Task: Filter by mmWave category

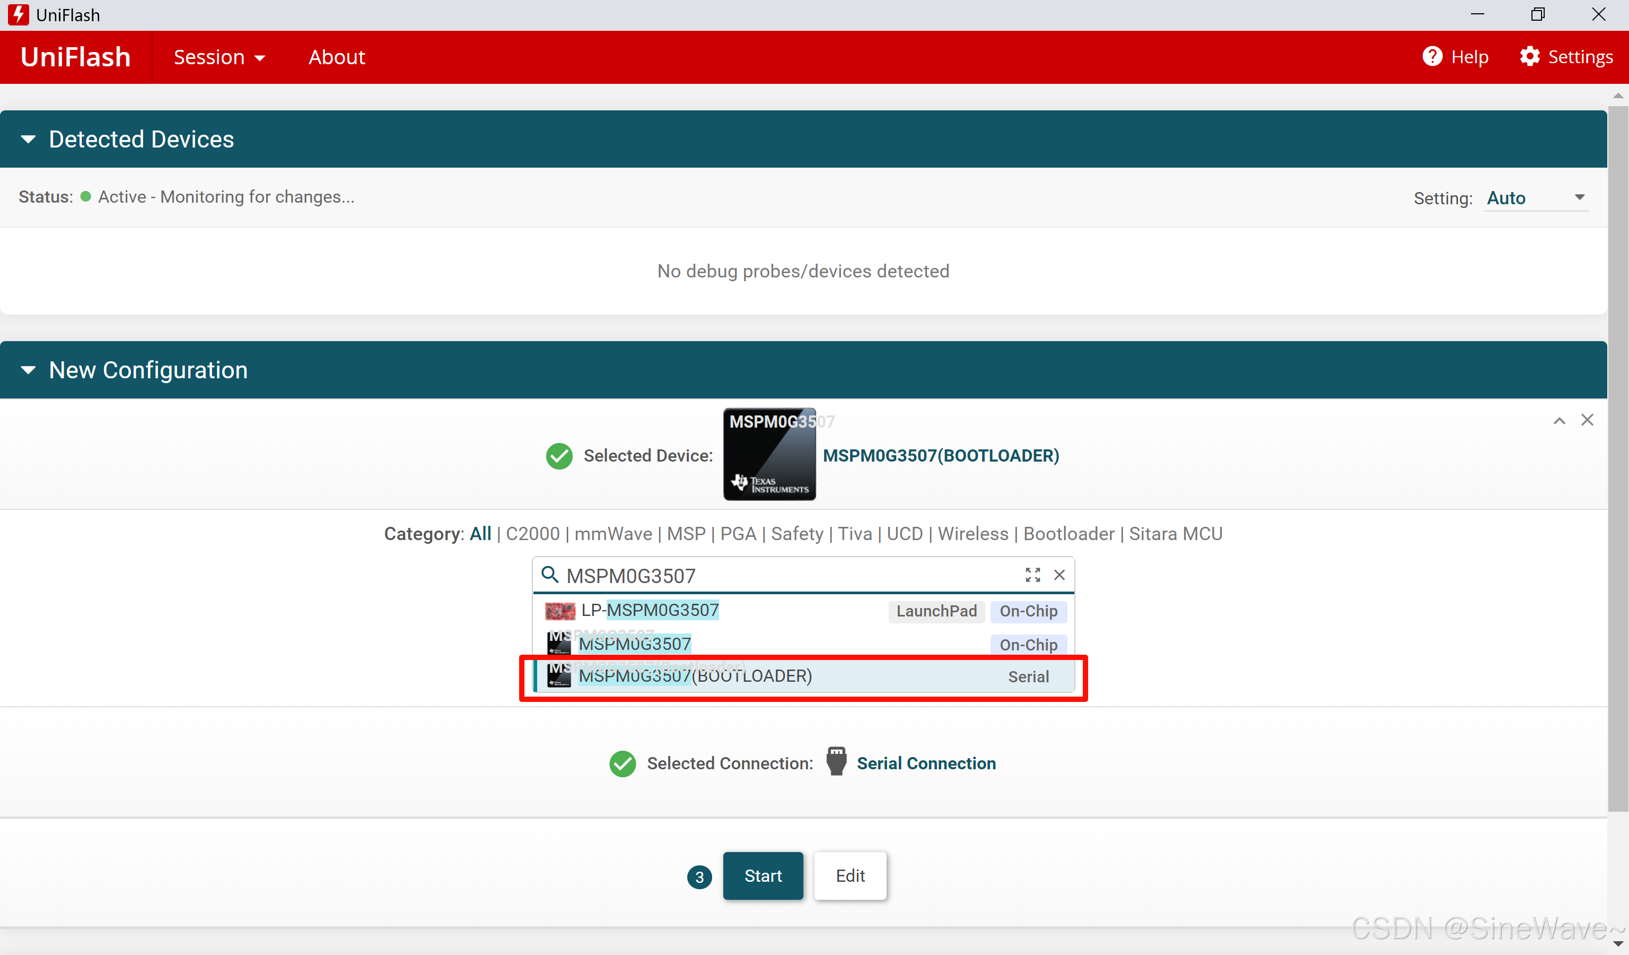Action: click(613, 533)
